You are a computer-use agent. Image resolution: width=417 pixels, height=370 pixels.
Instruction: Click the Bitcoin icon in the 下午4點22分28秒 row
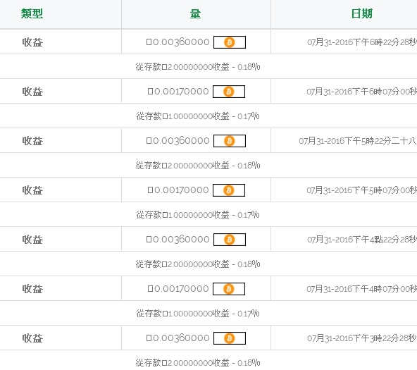(x=230, y=240)
